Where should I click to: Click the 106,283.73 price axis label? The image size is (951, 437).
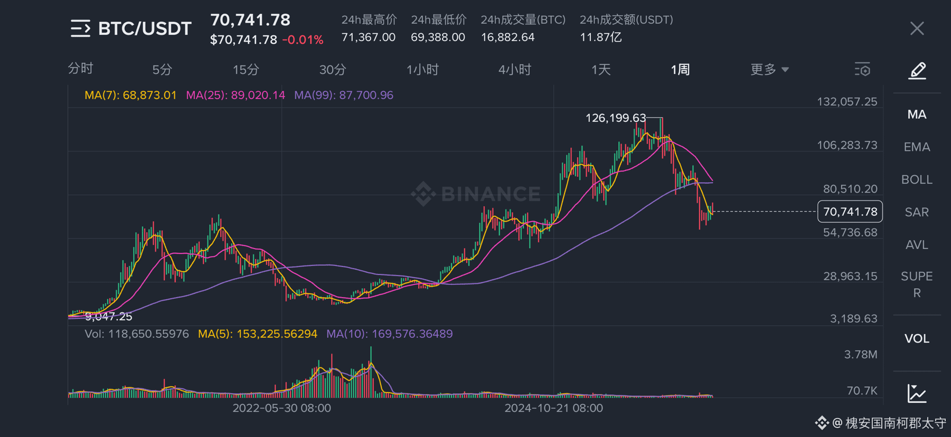[847, 145]
